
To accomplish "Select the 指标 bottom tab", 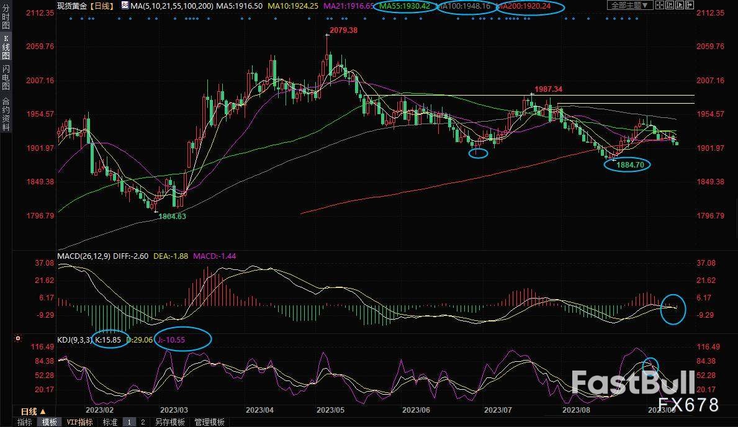I will tap(25, 422).
